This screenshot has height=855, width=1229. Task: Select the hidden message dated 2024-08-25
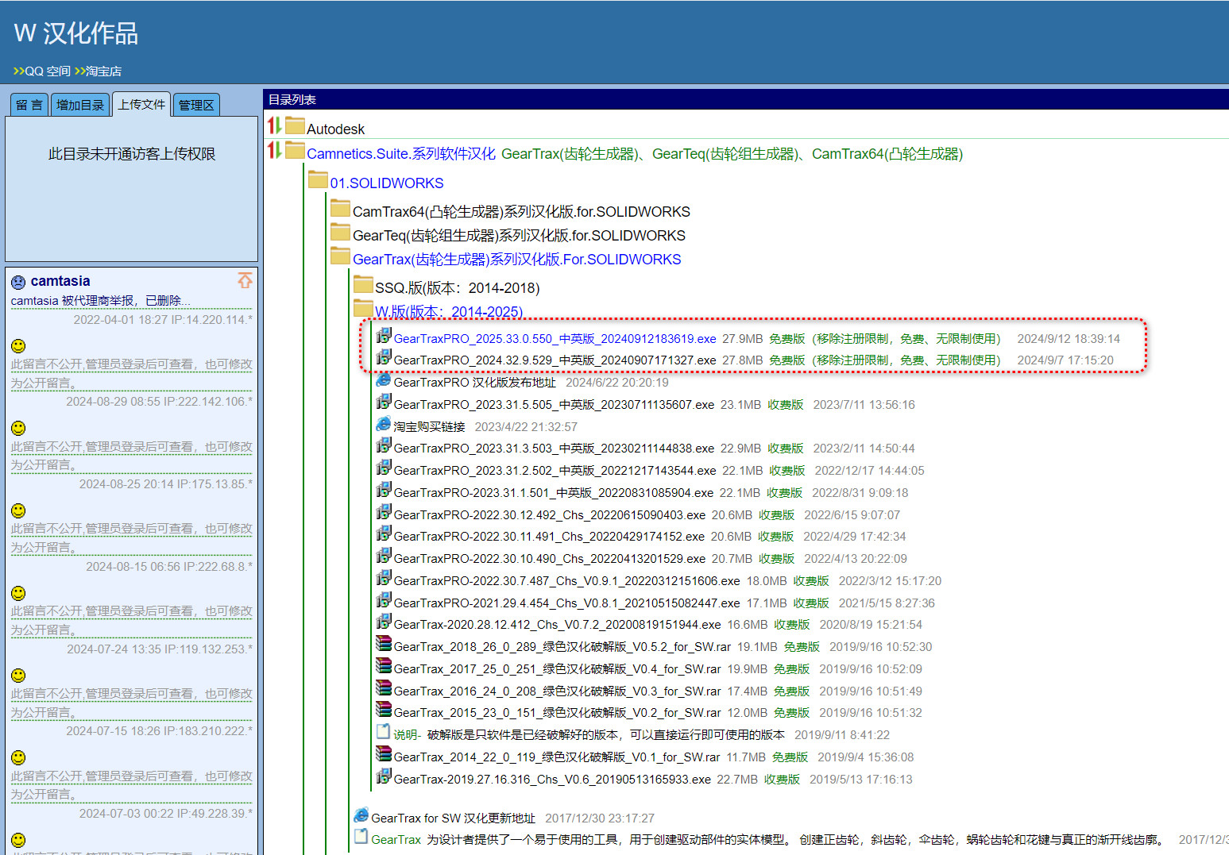[131, 456]
